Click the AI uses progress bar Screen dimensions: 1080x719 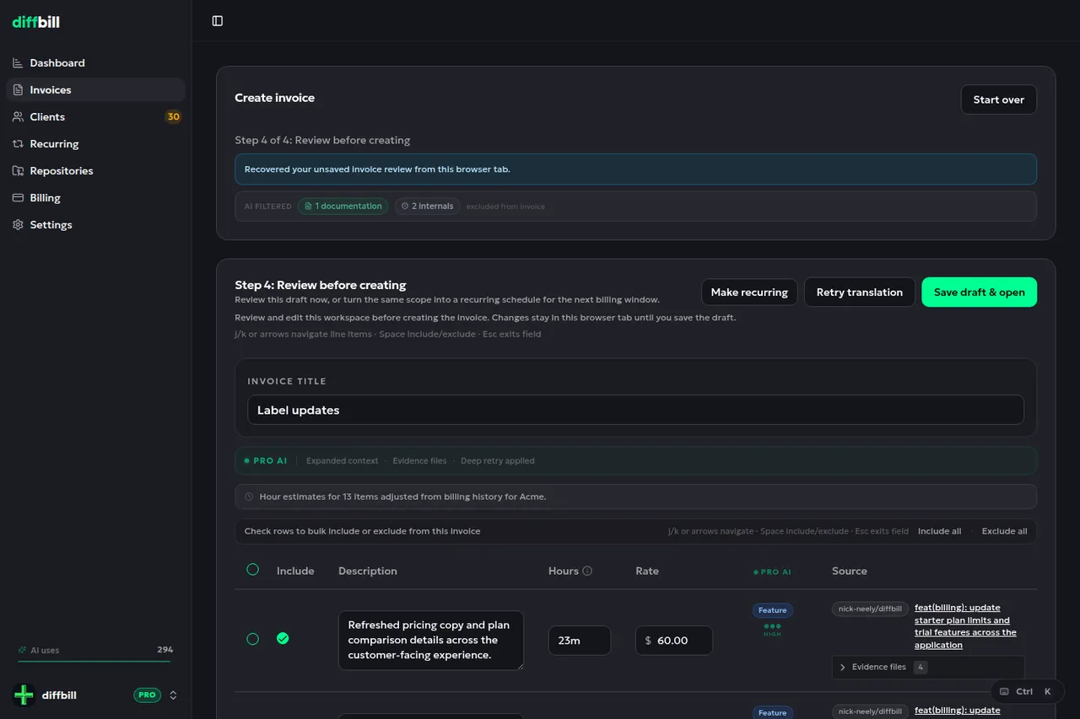tap(95, 662)
